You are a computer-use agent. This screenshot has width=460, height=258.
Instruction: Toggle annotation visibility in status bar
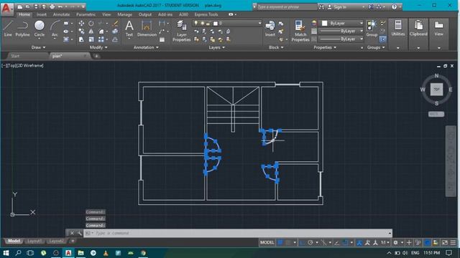(359, 242)
